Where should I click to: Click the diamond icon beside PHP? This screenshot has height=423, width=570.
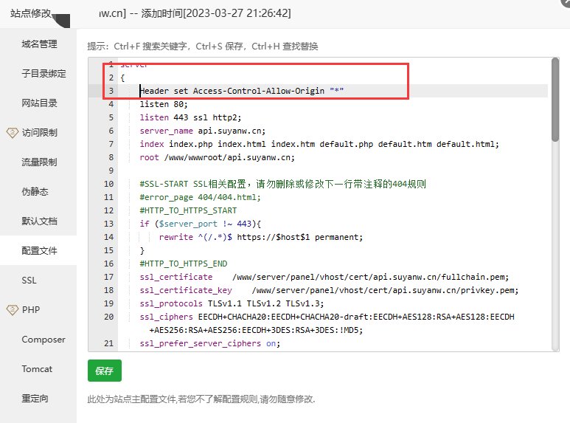11,310
